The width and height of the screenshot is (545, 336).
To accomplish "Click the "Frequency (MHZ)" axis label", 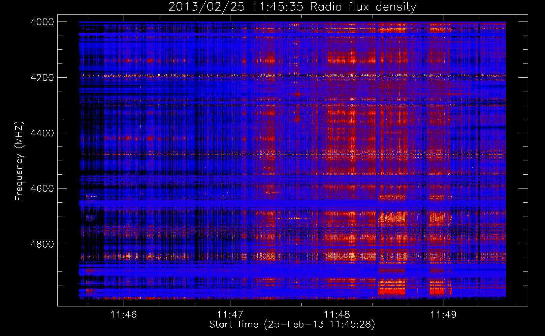I will (x=19, y=161).
